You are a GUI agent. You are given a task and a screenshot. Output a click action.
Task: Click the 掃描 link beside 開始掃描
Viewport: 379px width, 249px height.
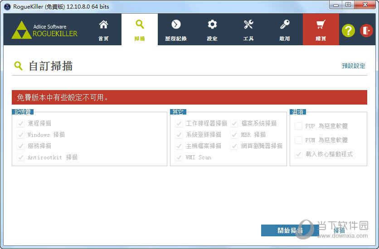click(x=339, y=230)
